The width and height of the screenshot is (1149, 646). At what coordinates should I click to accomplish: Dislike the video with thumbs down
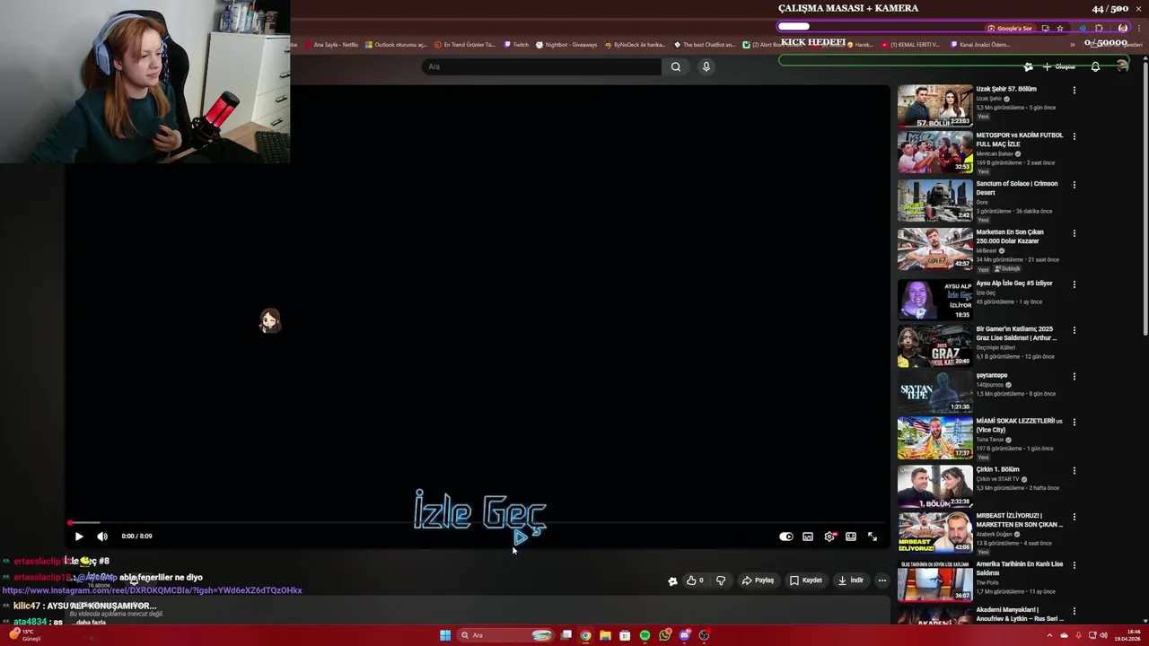720,581
